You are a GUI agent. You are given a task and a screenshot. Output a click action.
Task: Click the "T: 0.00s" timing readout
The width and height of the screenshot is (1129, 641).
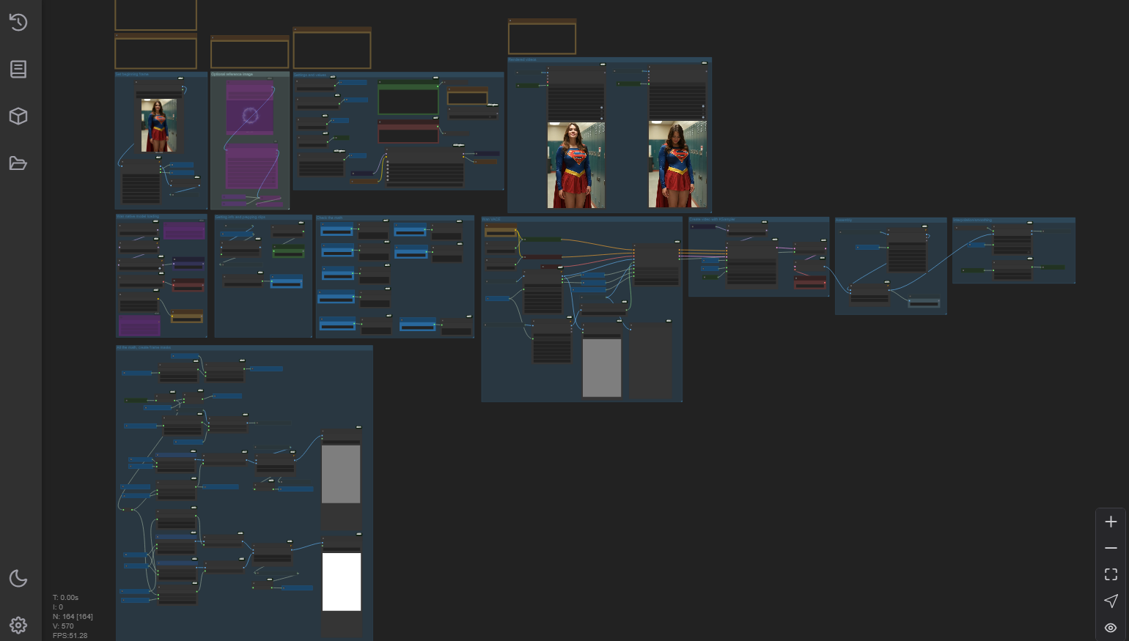pos(65,598)
